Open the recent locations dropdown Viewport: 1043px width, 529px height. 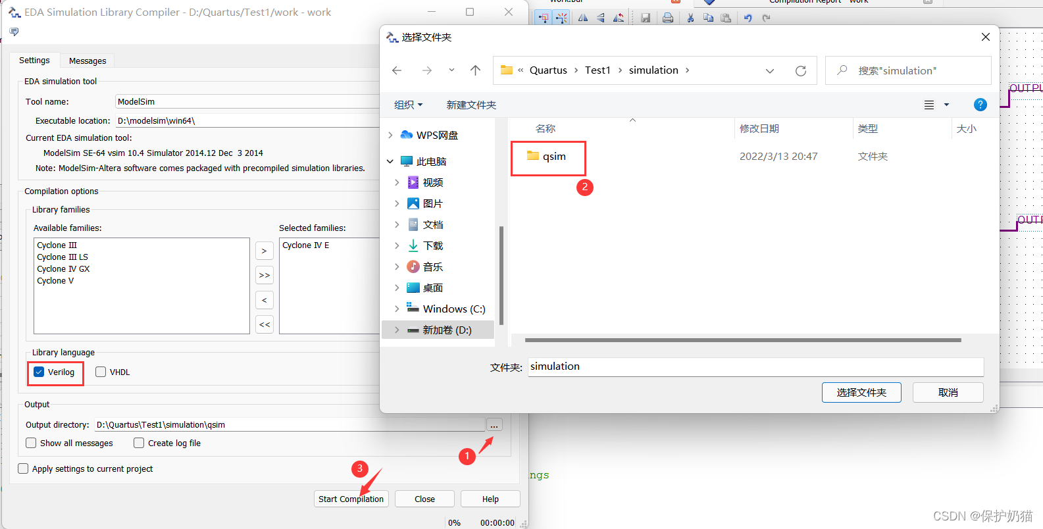[451, 70]
